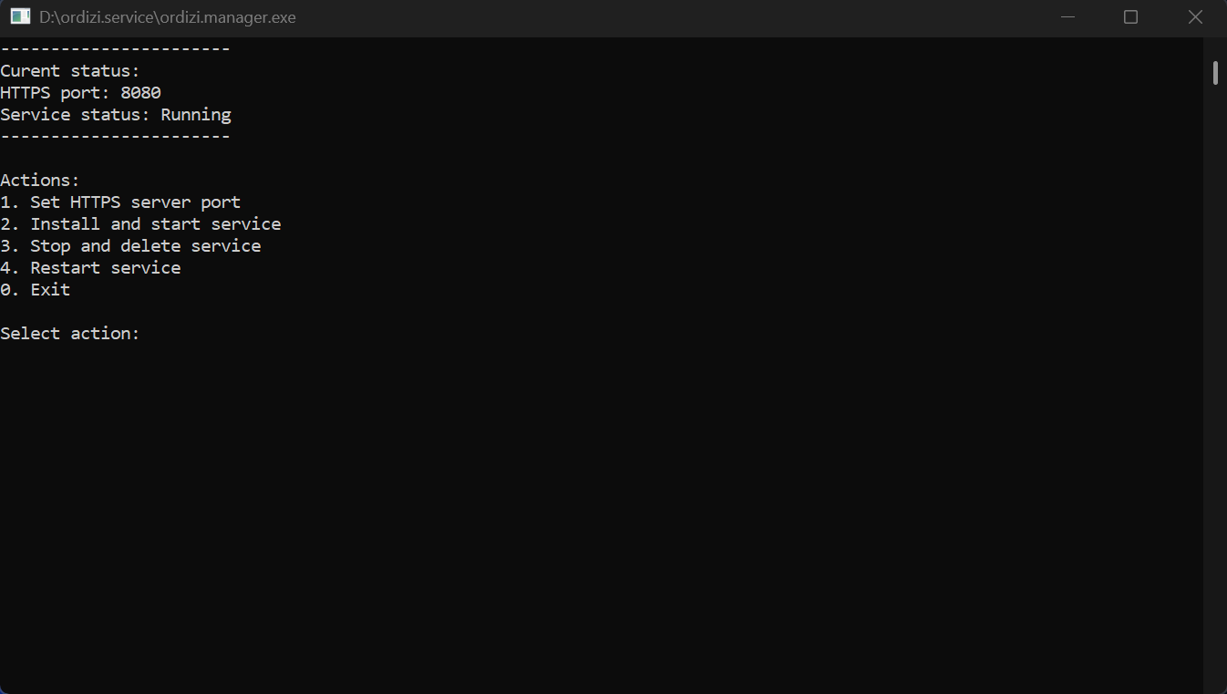Maximize the ordizi.manager.exe console window
Viewport: 1227px width, 694px height.
pos(1130,17)
